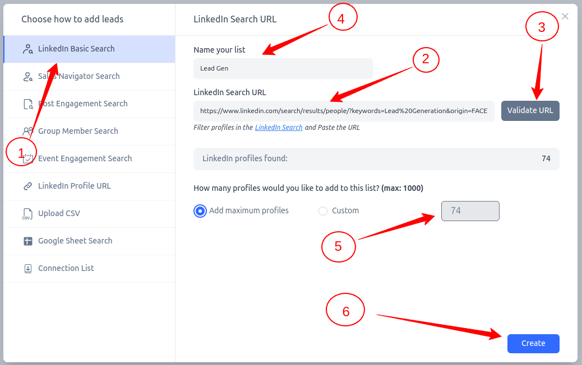582x365 pixels.
Task: Open Group Member Search
Action: coord(78,131)
